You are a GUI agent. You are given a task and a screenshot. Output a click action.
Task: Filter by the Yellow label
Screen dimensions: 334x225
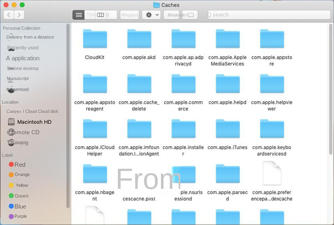pos(19,185)
